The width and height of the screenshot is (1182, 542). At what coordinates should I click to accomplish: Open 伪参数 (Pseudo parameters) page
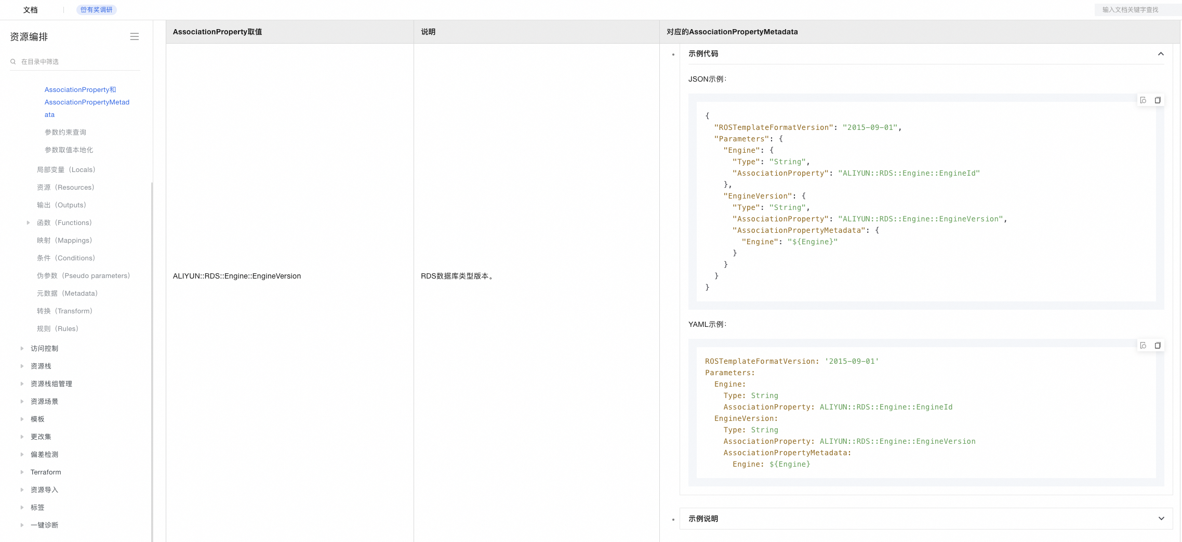(x=83, y=275)
